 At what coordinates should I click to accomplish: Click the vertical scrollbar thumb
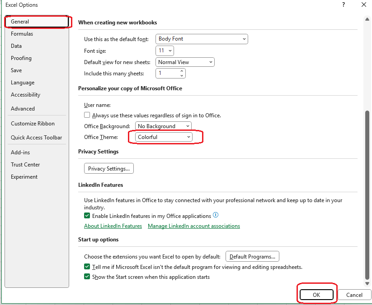pos(367,195)
